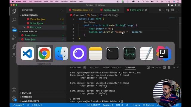Click main(String[]) breadcrumb

110,15
